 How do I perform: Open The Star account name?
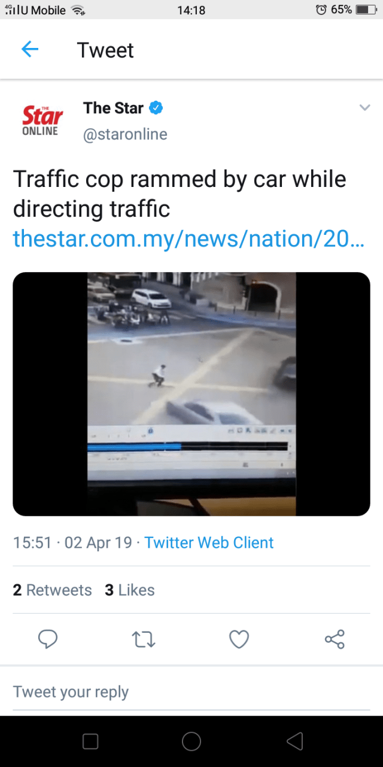tap(113, 108)
